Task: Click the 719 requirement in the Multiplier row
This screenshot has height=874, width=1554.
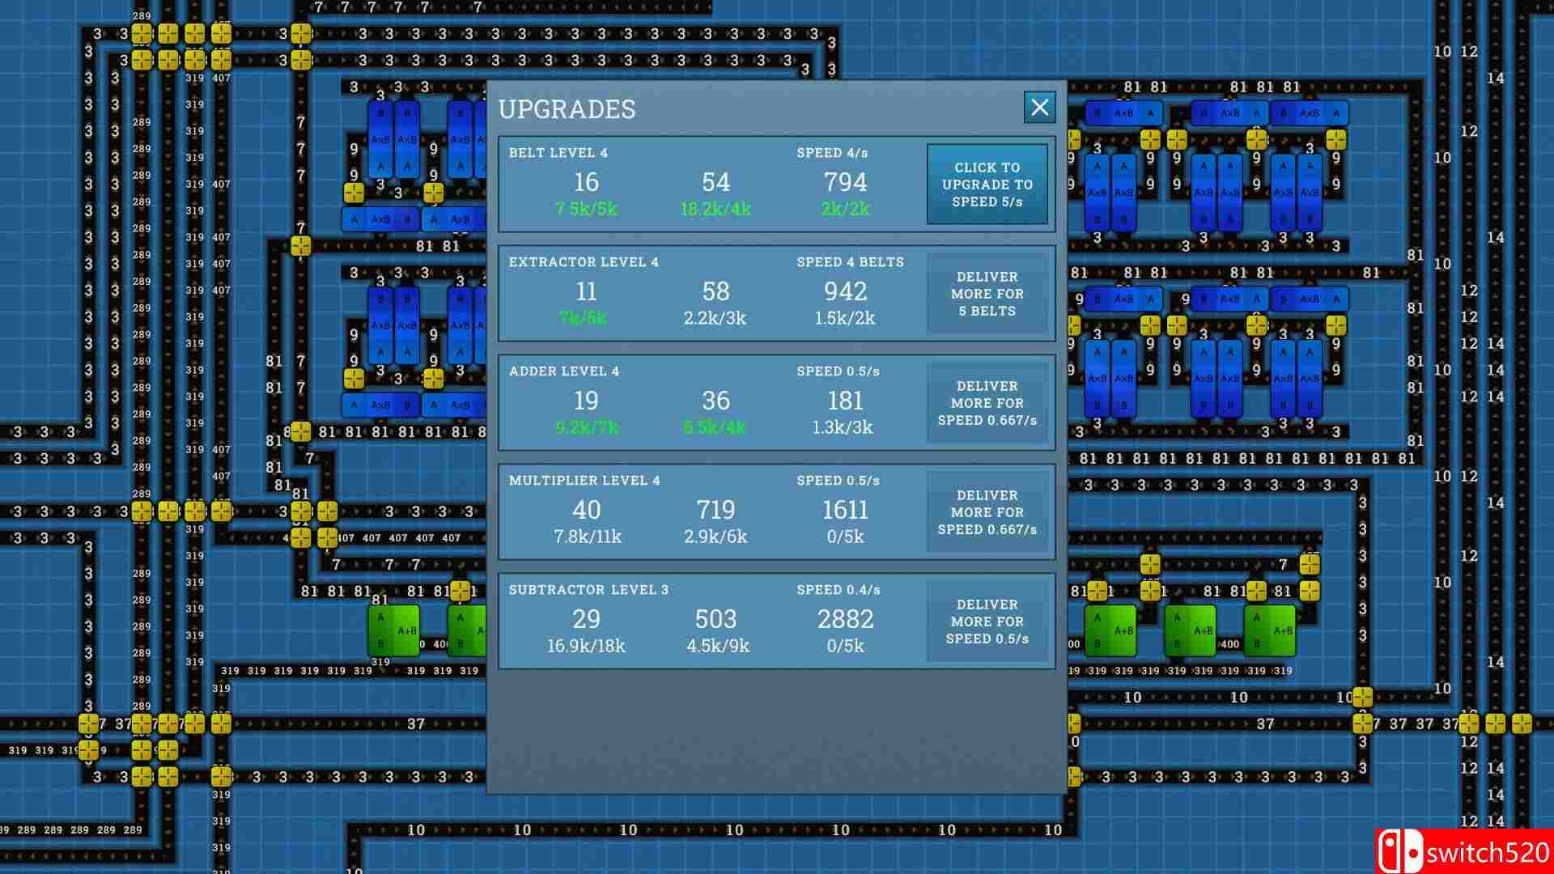Action: (715, 510)
